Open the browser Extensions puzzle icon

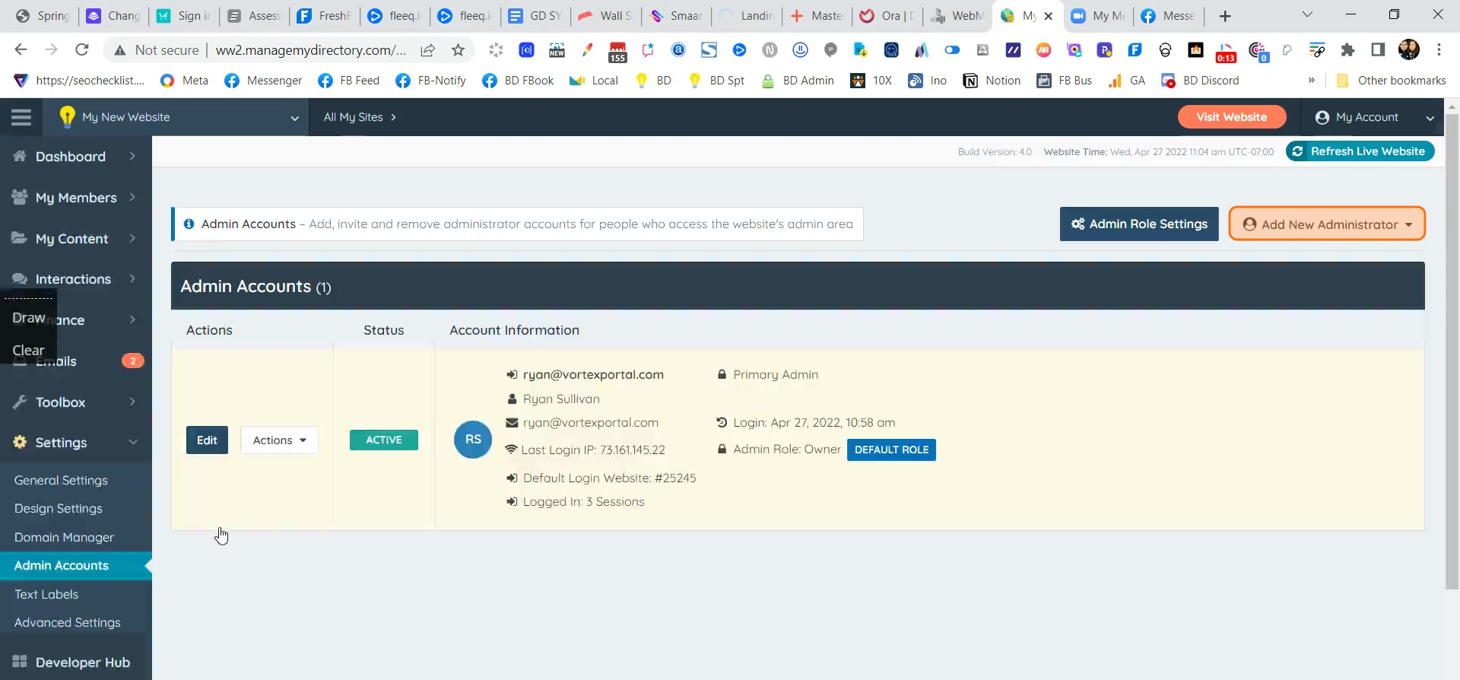coord(1347,50)
